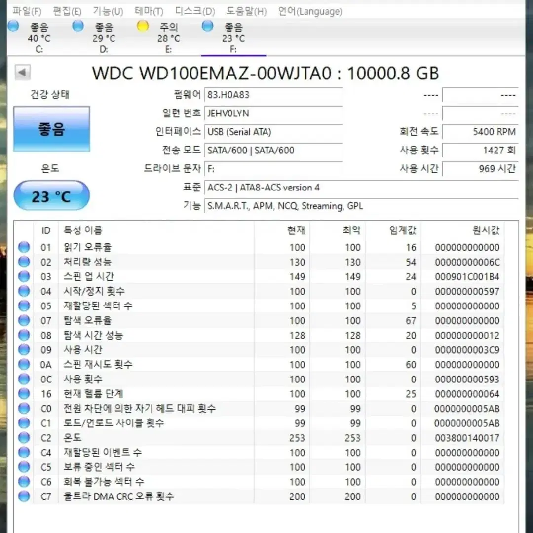
Task: Click status icon of row 0A 스핀 재시도 횟수
Action: (24, 364)
